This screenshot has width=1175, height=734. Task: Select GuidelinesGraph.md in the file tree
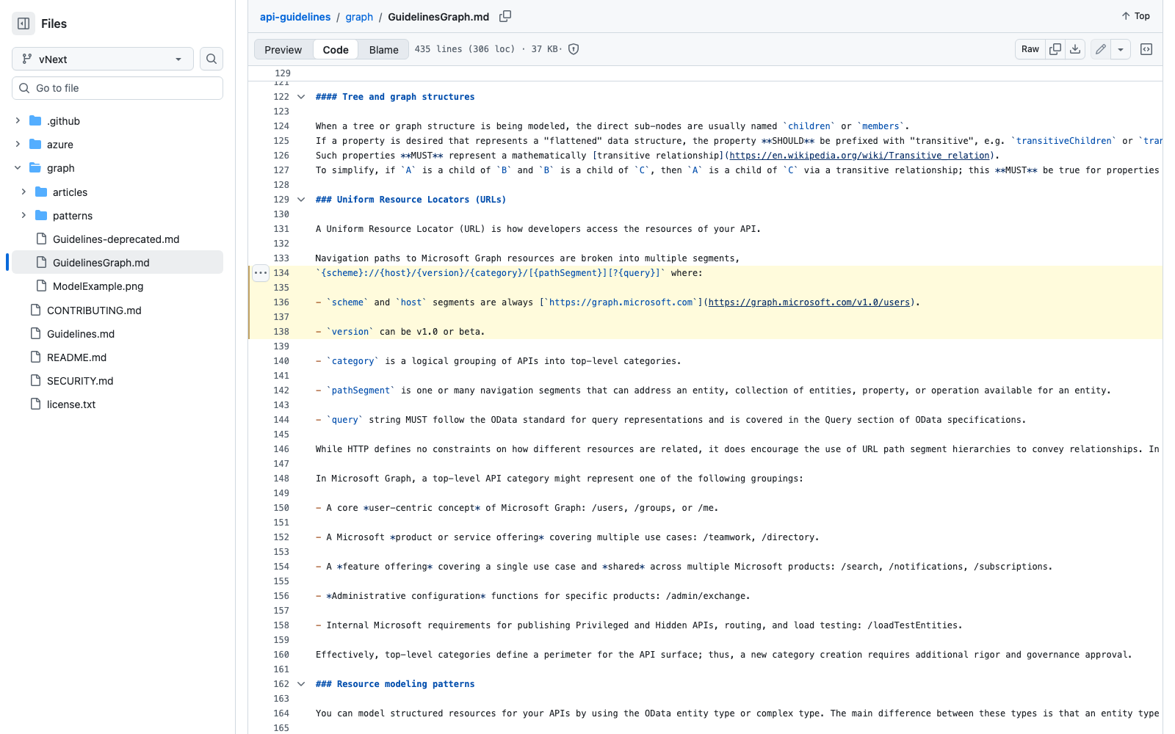pyautogui.click(x=117, y=262)
